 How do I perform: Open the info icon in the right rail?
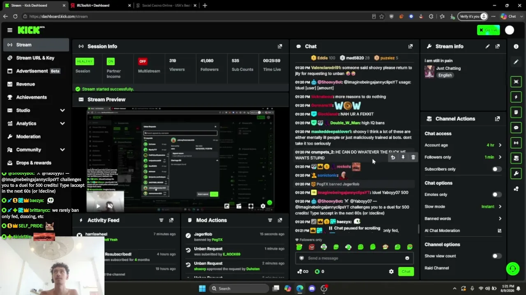[x=516, y=46]
